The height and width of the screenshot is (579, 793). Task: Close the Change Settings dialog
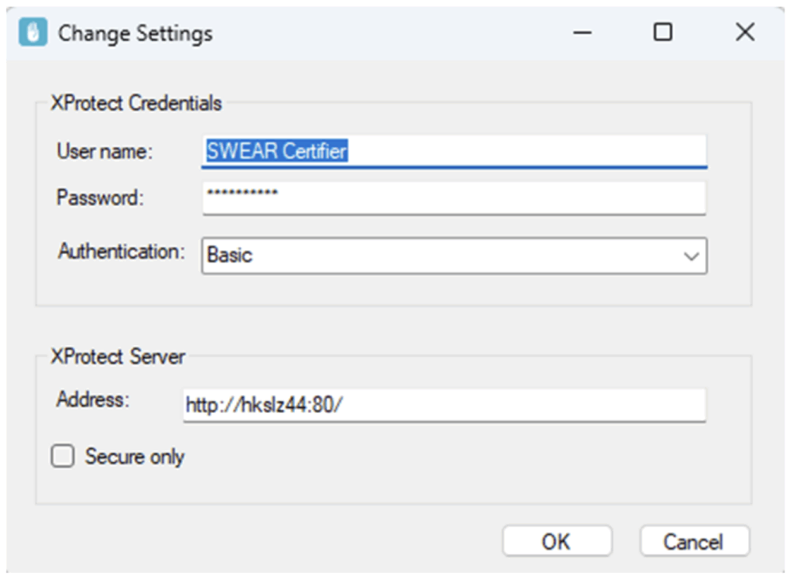coord(744,33)
